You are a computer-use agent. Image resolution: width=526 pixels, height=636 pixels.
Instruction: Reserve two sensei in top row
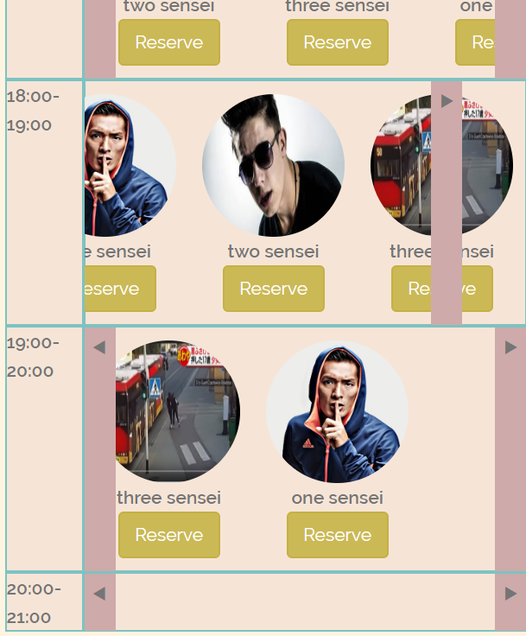tap(169, 42)
